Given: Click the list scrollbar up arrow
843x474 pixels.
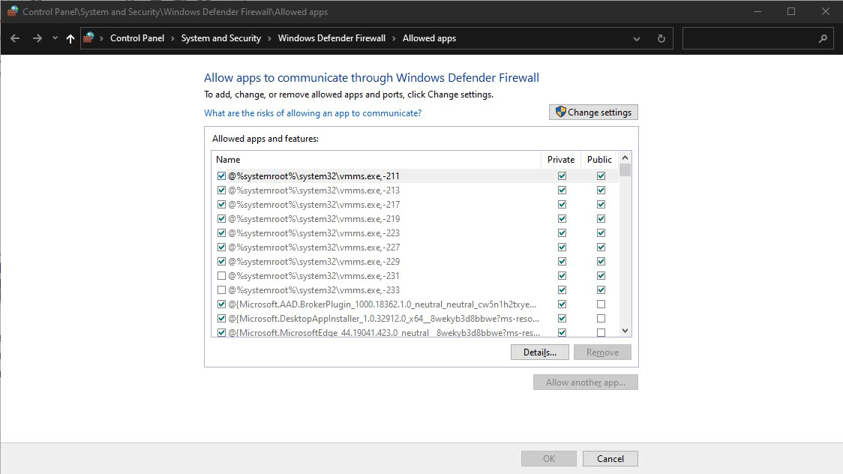Looking at the screenshot, I should pyautogui.click(x=625, y=157).
